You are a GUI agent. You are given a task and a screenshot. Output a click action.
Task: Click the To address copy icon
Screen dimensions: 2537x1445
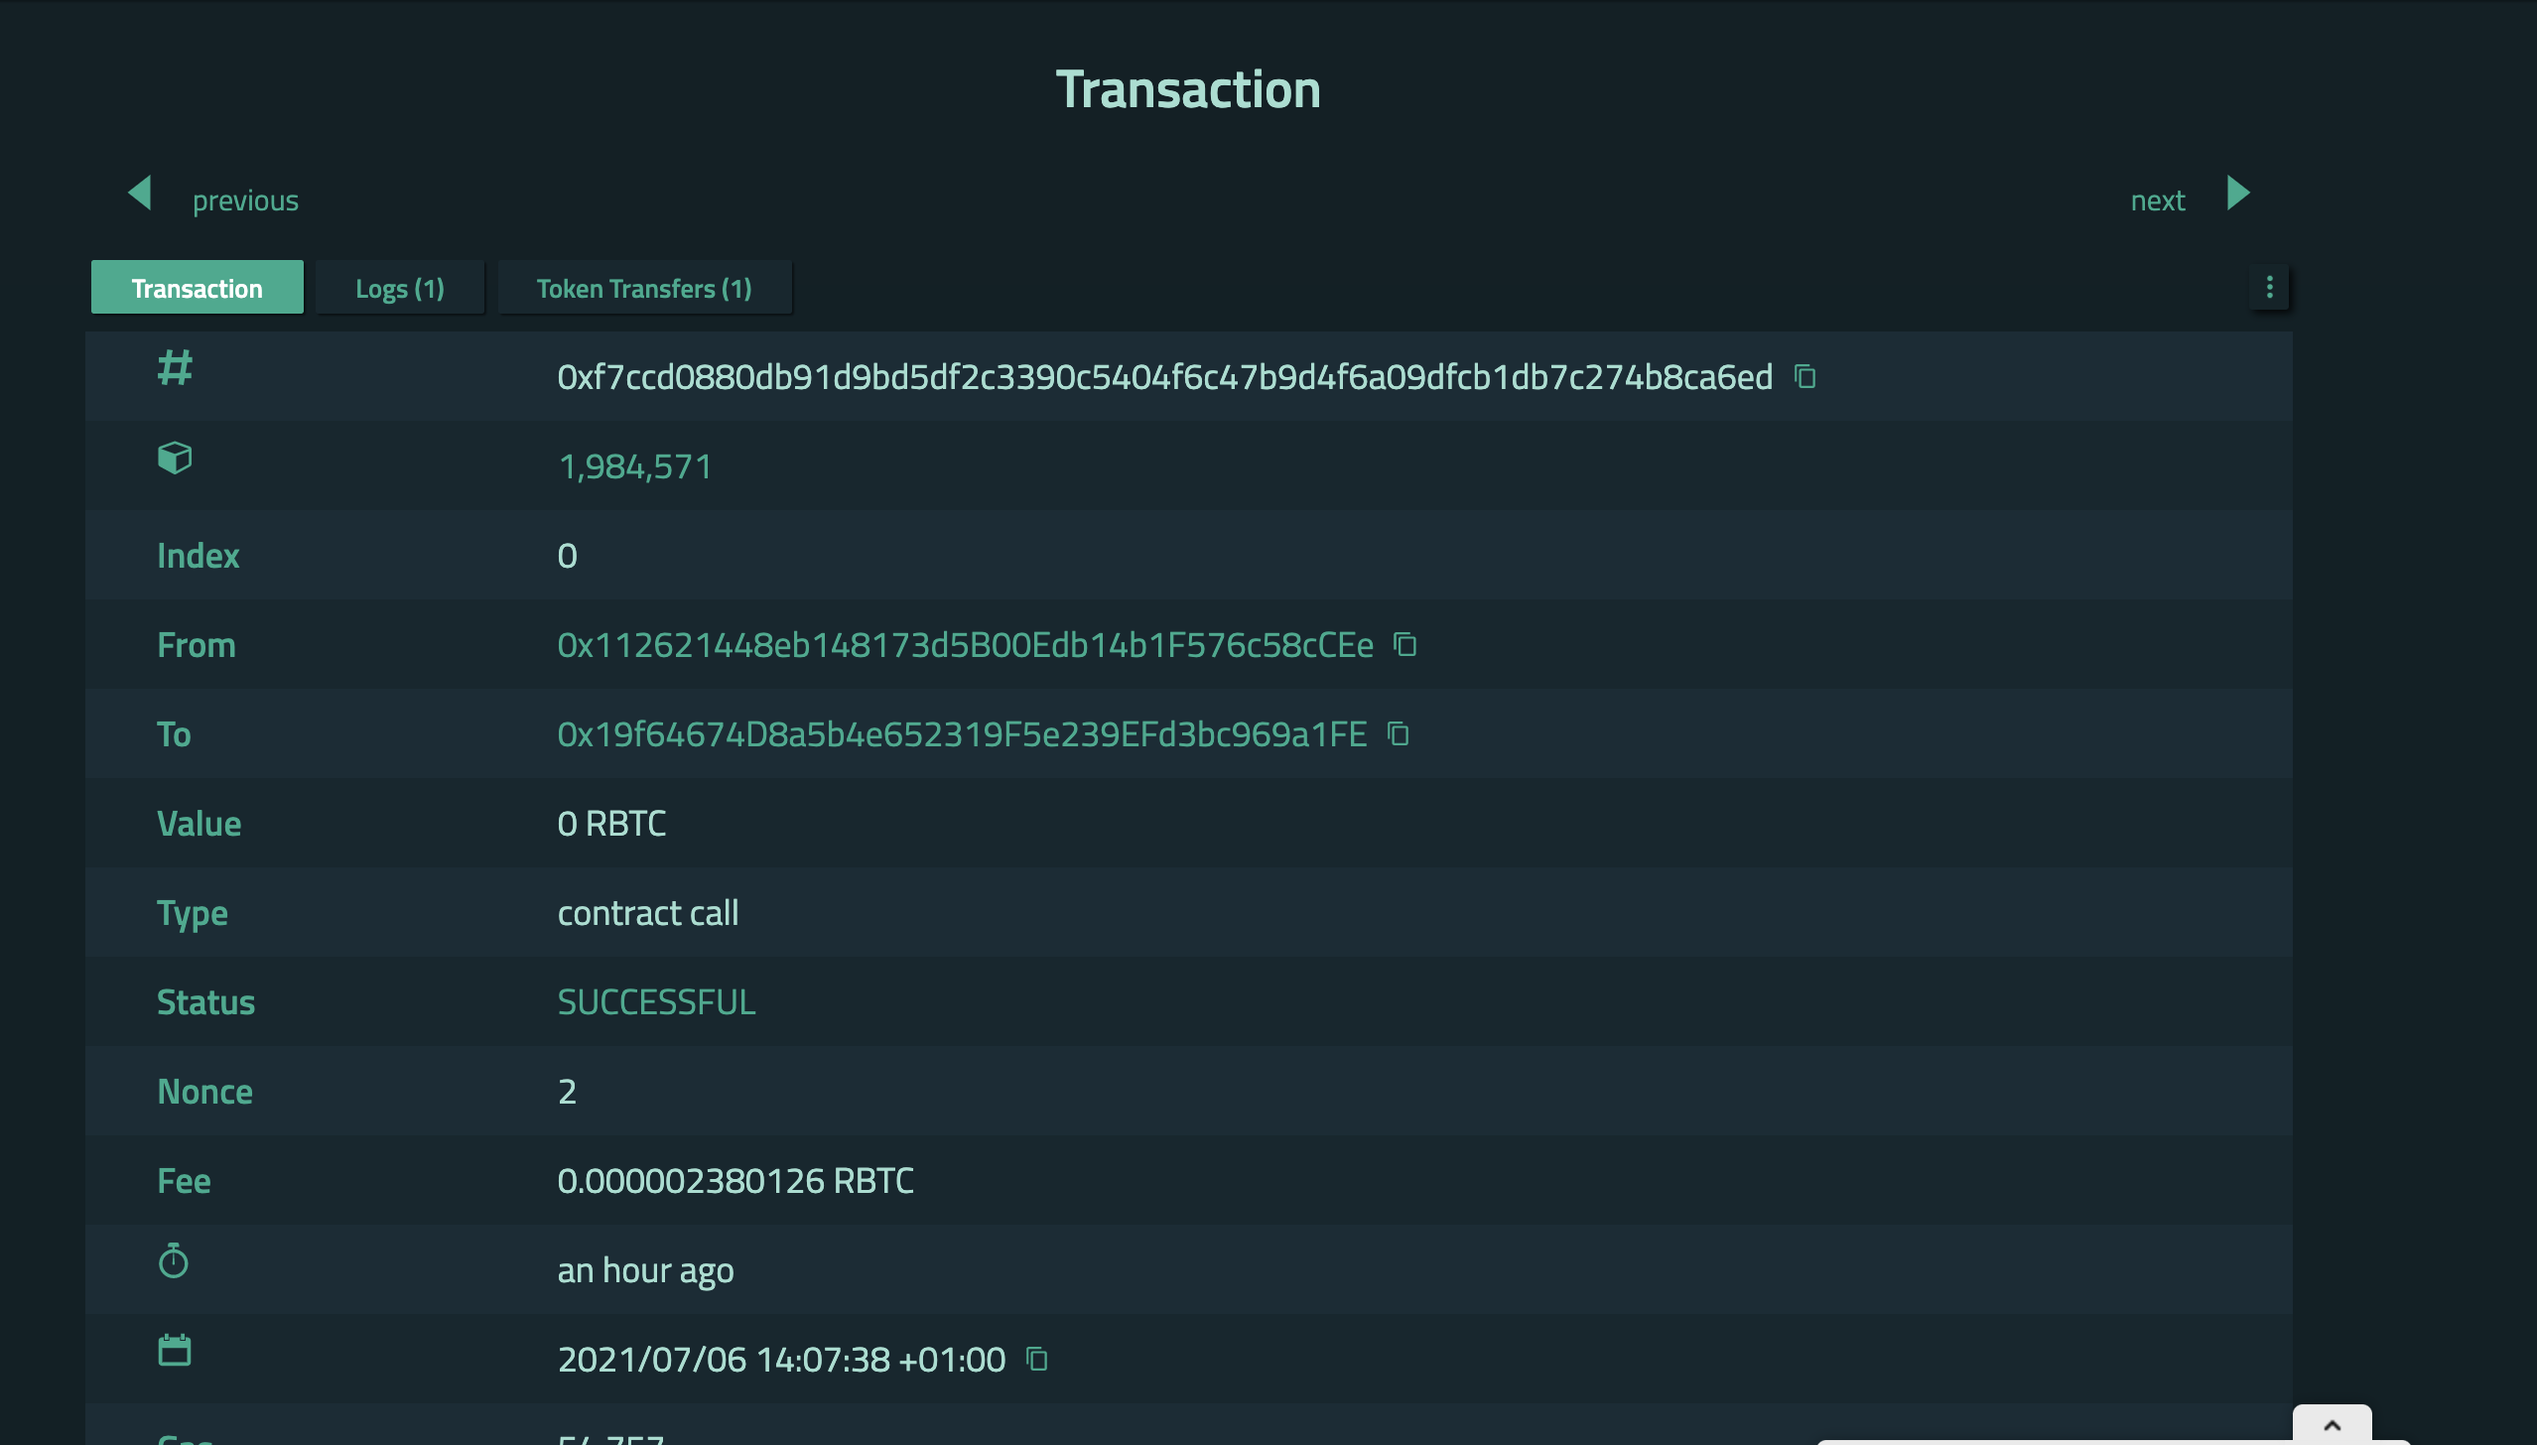(x=1398, y=732)
